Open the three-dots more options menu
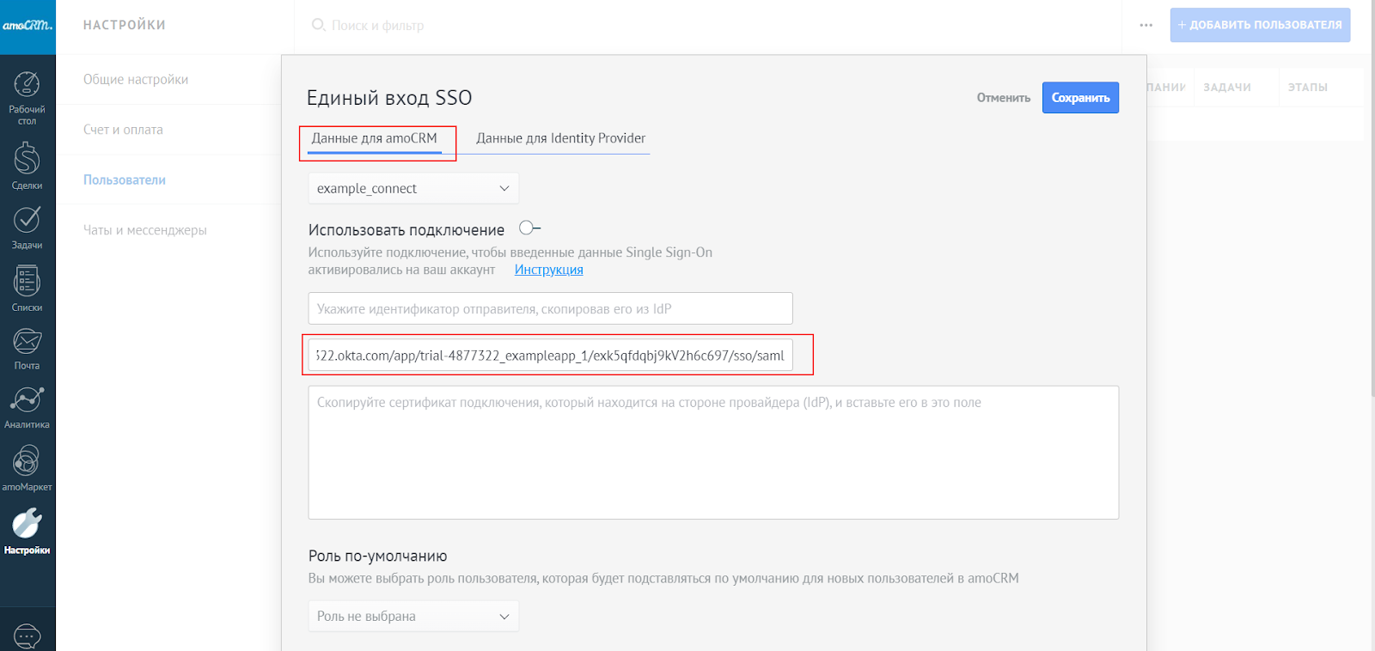 pos(1146,26)
